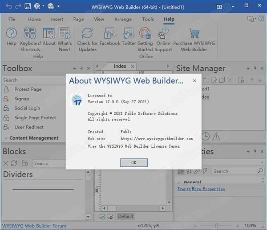Switch to the Arrange ribbon tab

click(x=123, y=19)
